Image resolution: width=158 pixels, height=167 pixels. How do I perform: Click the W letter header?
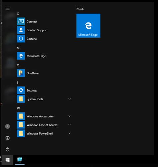[18, 108]
